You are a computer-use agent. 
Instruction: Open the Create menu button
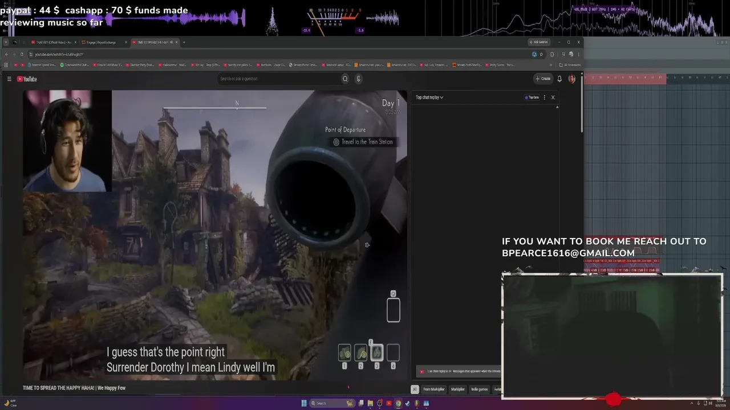[x=543, y=79]
